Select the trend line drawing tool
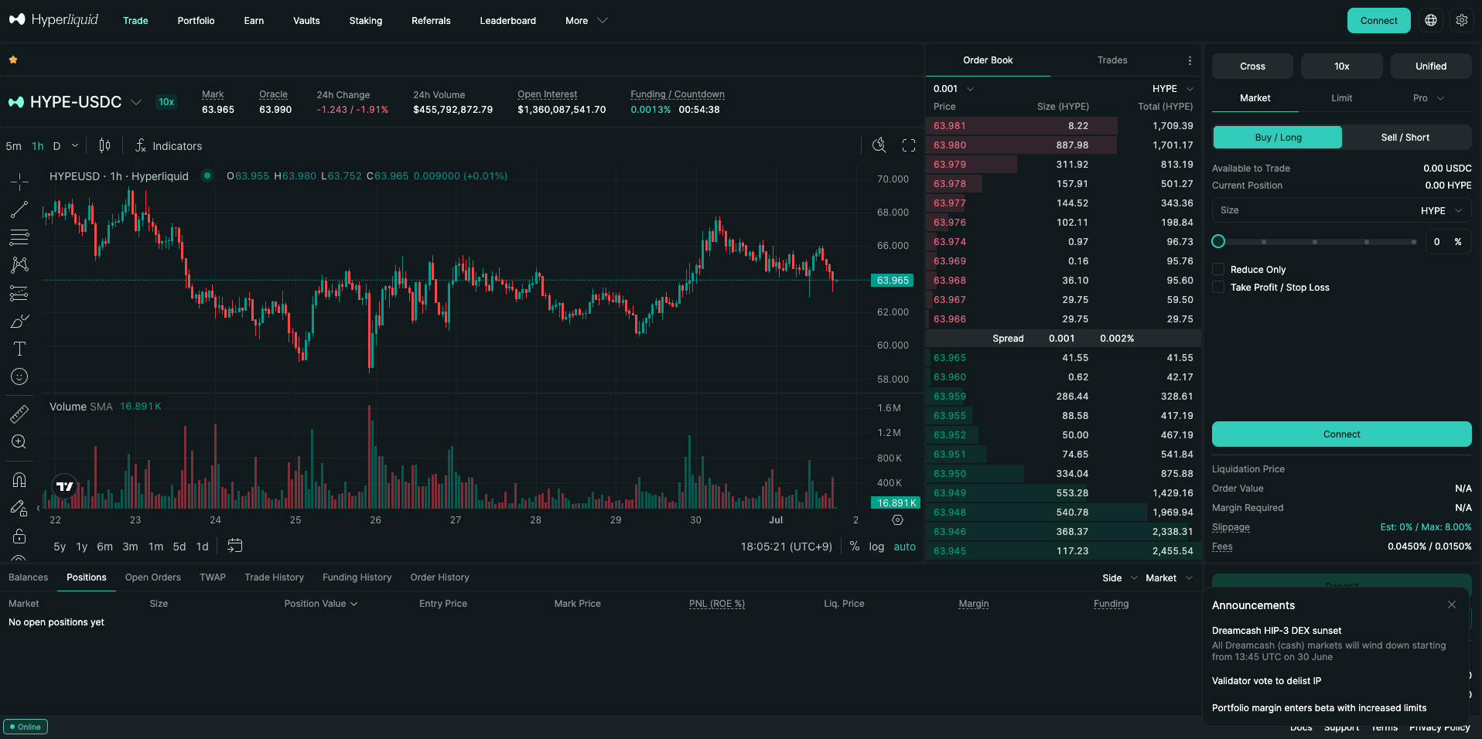 (x=19, y=209)
